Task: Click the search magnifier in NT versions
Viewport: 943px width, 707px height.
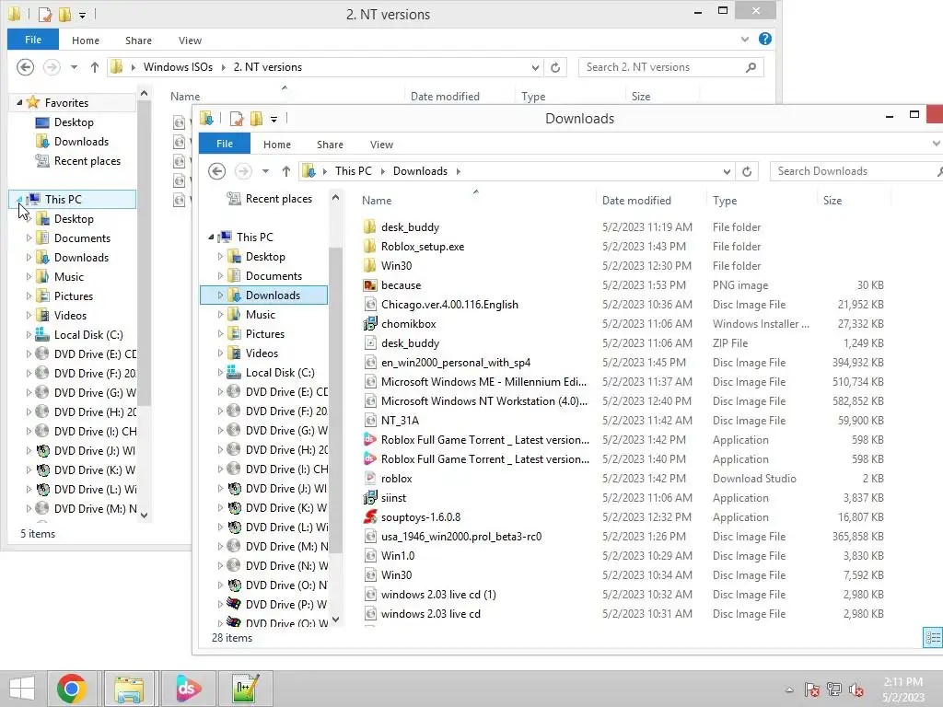Action: coord(751,67)
